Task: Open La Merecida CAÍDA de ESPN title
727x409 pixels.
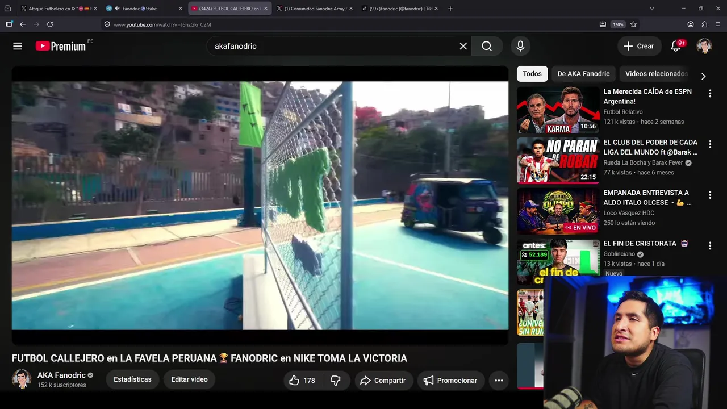Action: pyautogui.click(x=647, y=97)
